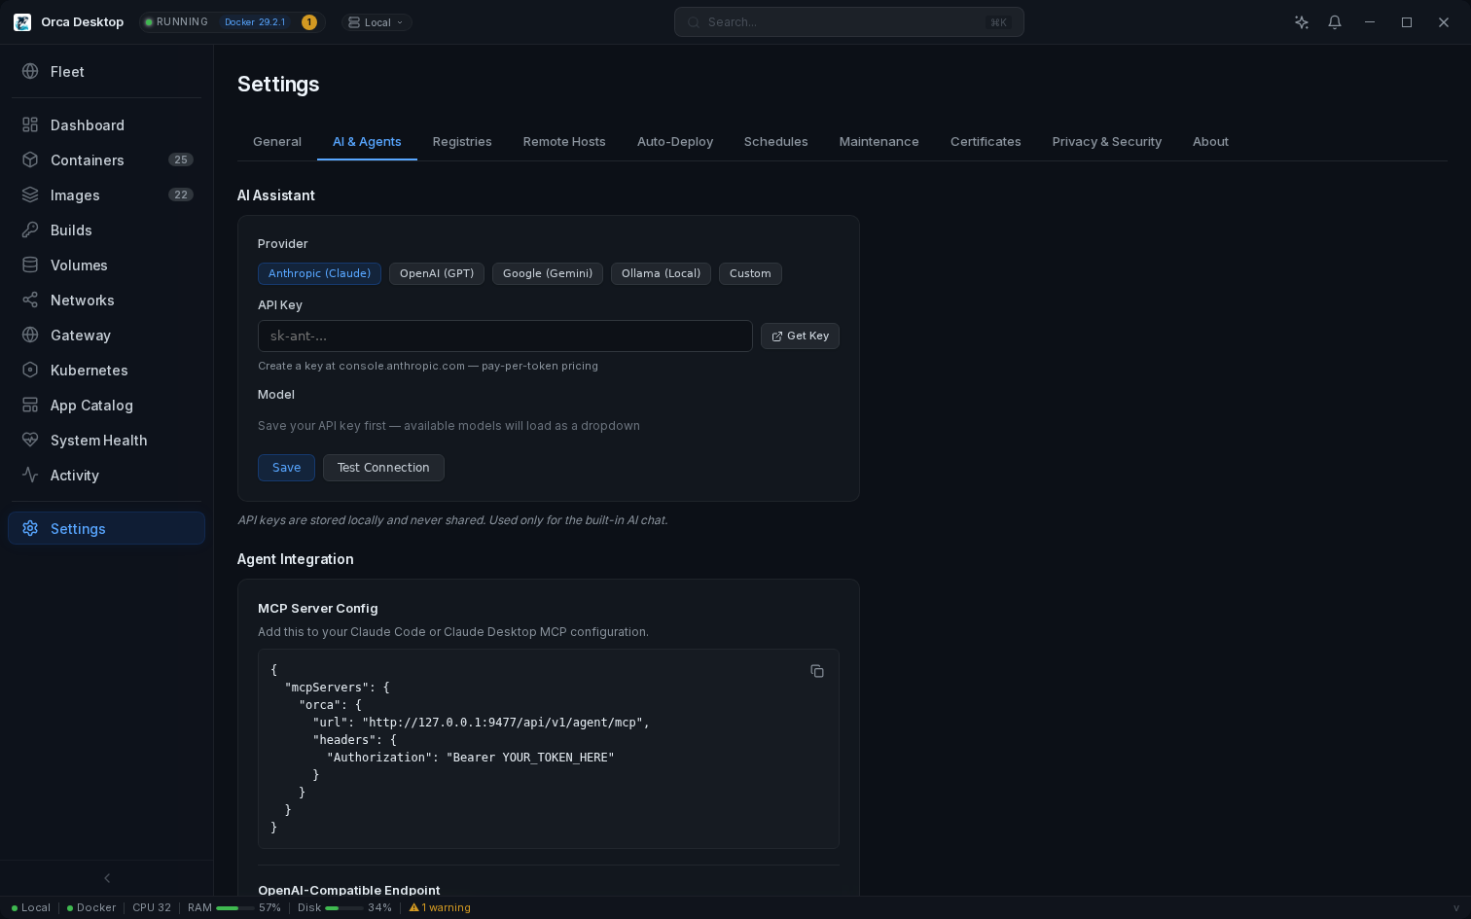Image resolution: width=1471 pixels, height=919 pixels.
Task: Click the Local server icon in top bar
Action: (x=354, y=22)
